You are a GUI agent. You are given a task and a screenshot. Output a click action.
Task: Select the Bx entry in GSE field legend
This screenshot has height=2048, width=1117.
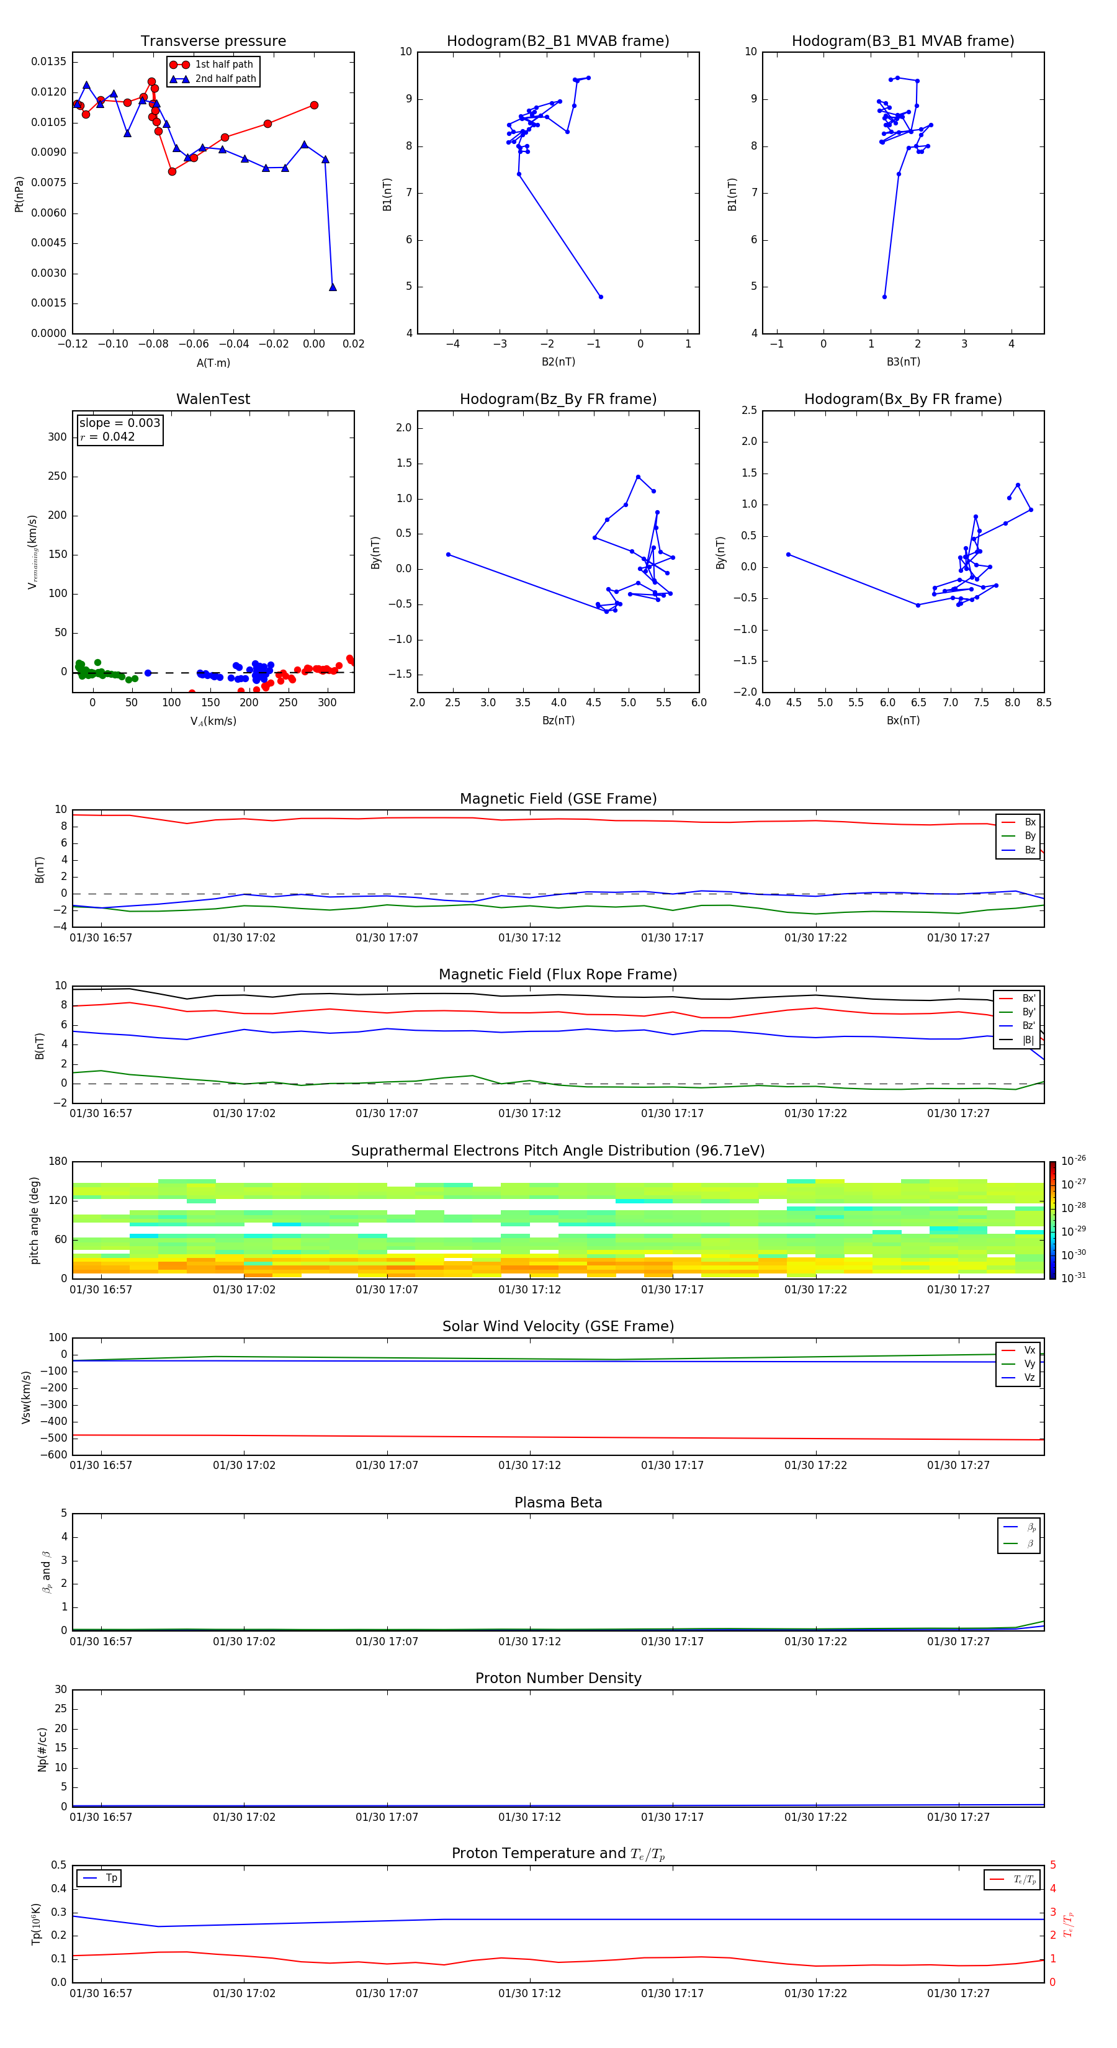(x=1018, y=822)
